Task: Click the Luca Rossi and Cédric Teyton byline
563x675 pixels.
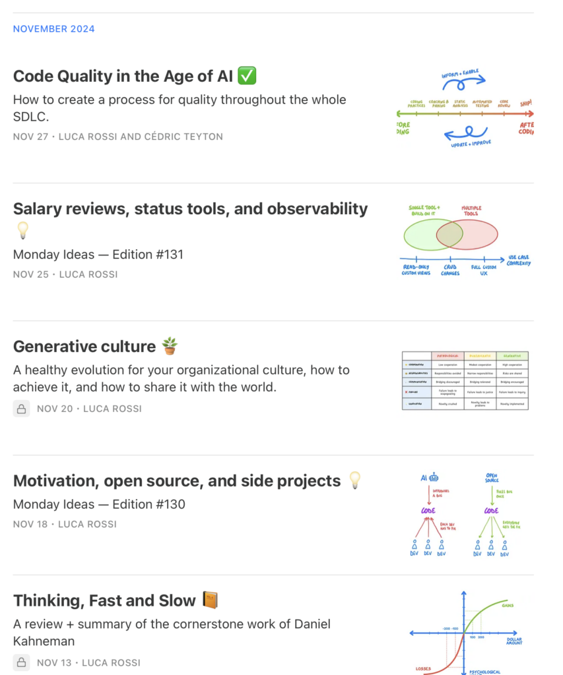Action: 141,136
